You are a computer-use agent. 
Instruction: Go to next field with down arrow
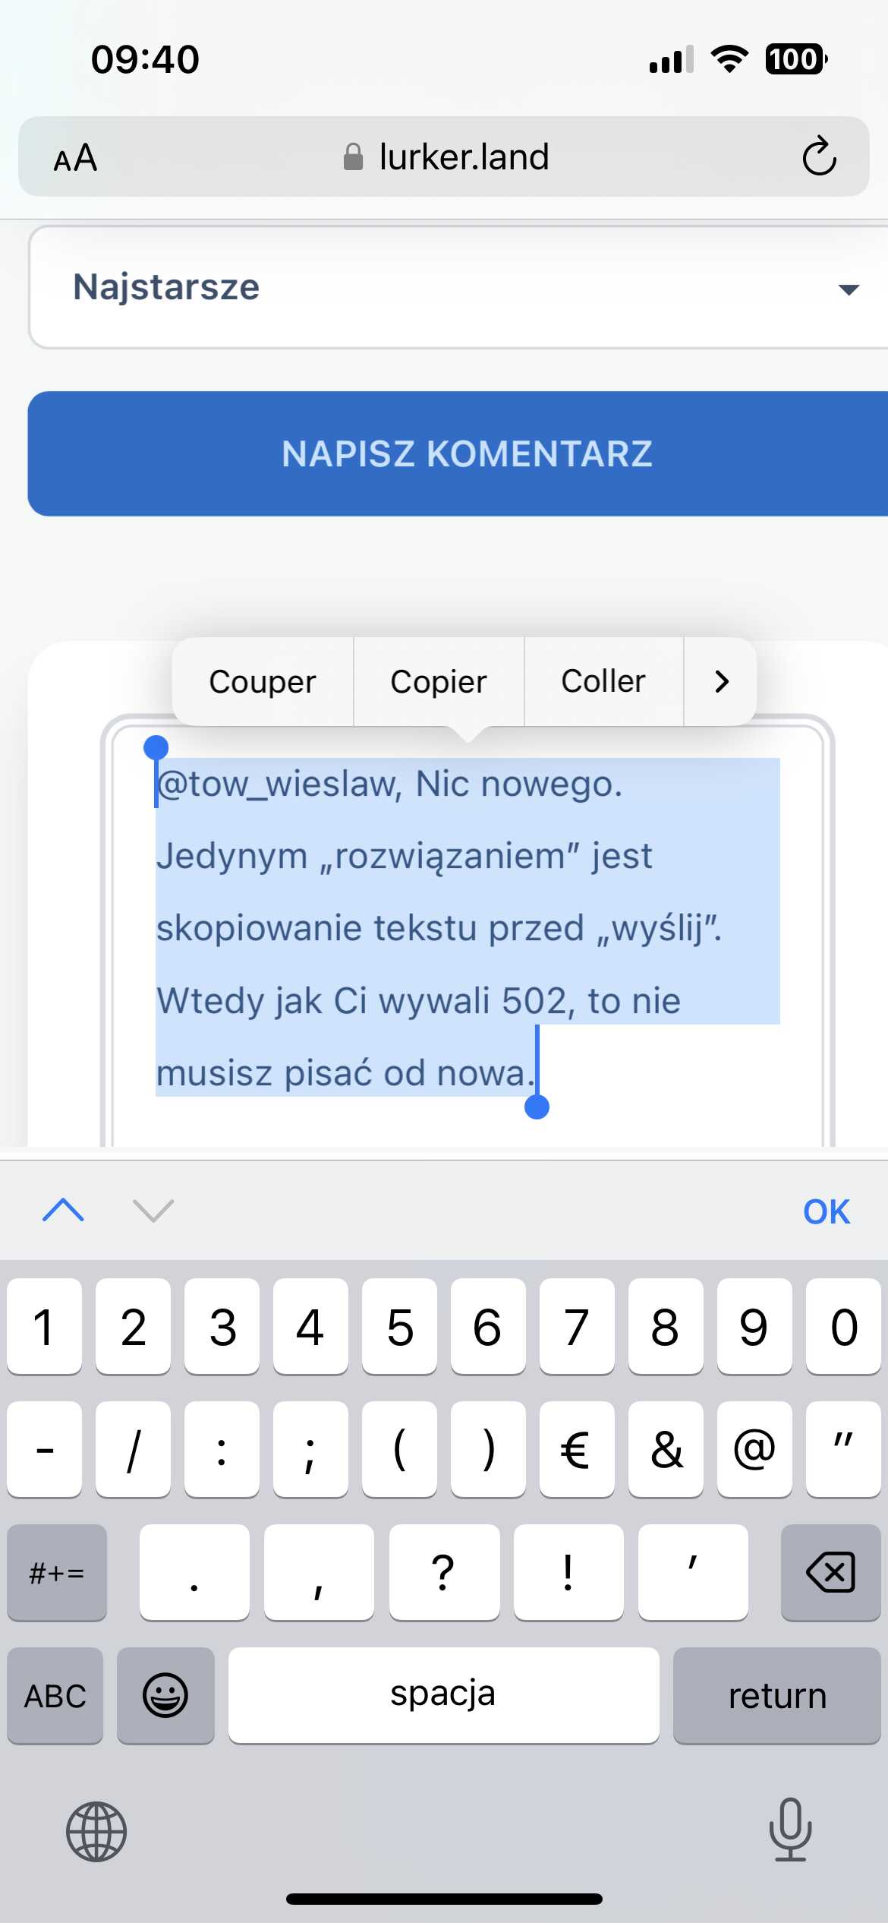pos(153,1210)
